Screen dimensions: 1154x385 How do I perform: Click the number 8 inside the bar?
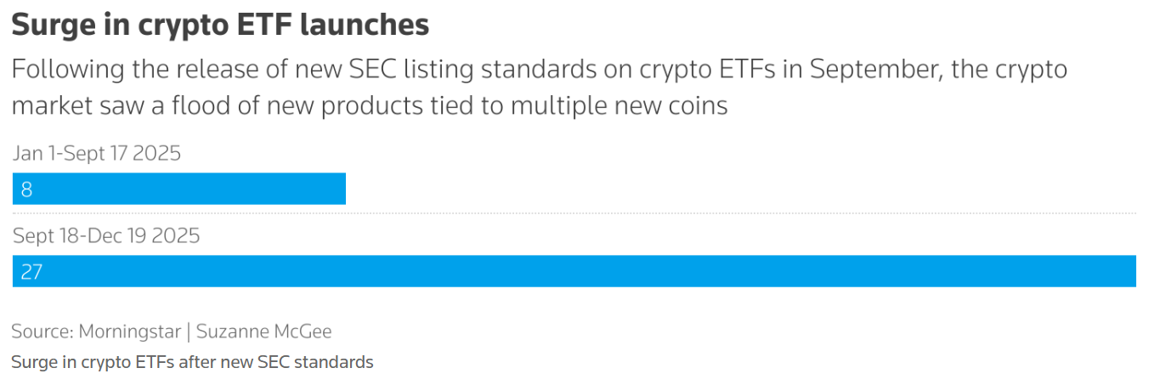pos(26,190)
